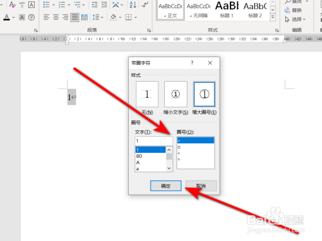
Task: Open the font color dropdown arrow
Action: (14, 17)
